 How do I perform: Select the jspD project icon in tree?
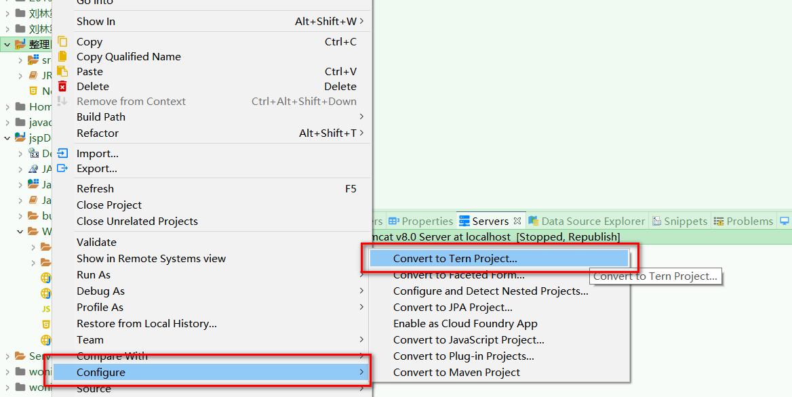tap(20, 138)
